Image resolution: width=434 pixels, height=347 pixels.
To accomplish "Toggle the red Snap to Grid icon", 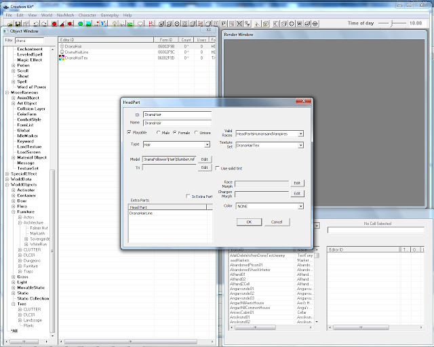I will (x=54, y=24).
